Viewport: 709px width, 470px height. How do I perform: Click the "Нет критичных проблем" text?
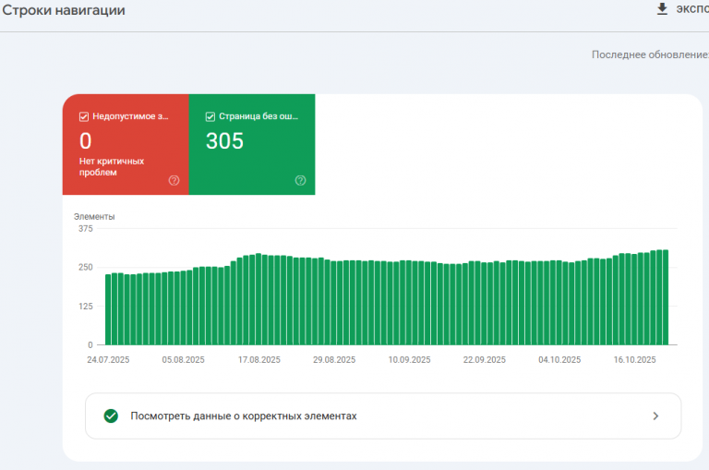(111, 166)
